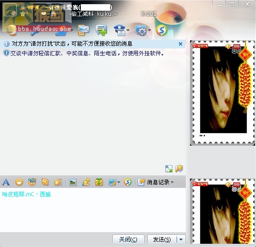Click the 关闭(C) button
The image size is (256, 247).
tap(129, 240)
